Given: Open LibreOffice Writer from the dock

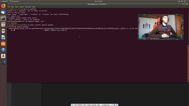Looking at the screenshot, I should 3,37.
